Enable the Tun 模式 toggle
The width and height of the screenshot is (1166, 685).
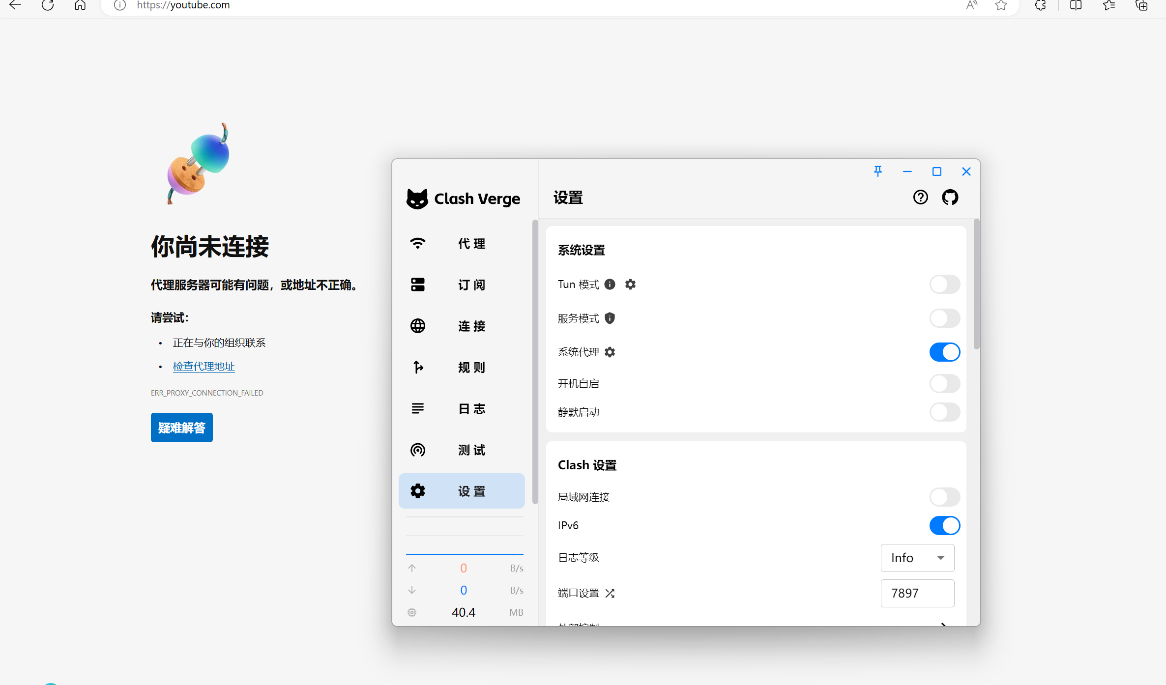944,284
